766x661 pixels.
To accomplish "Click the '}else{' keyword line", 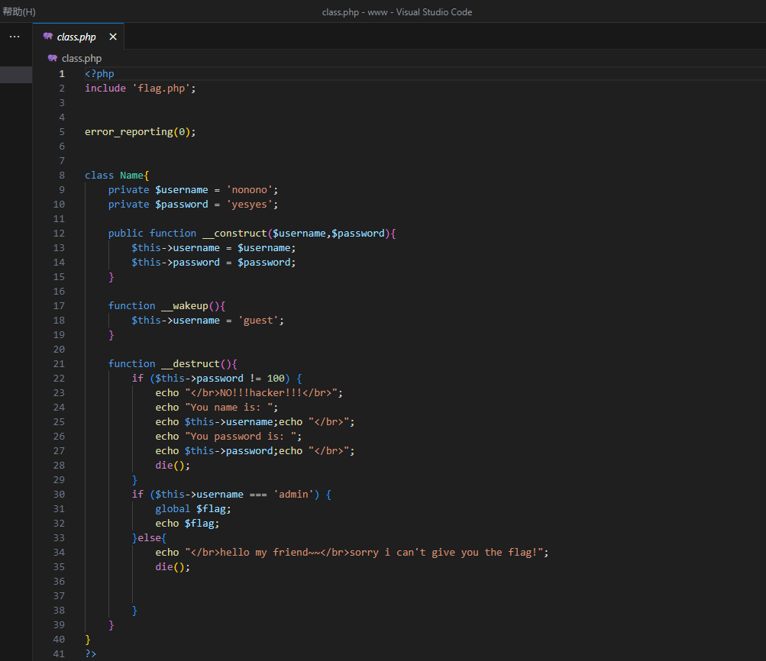I will coord(149,538).
